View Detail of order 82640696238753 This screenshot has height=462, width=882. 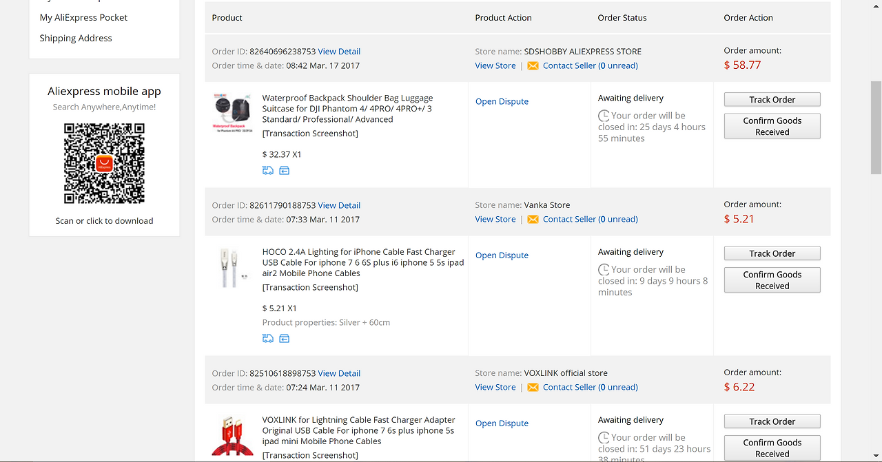point(339,52)
